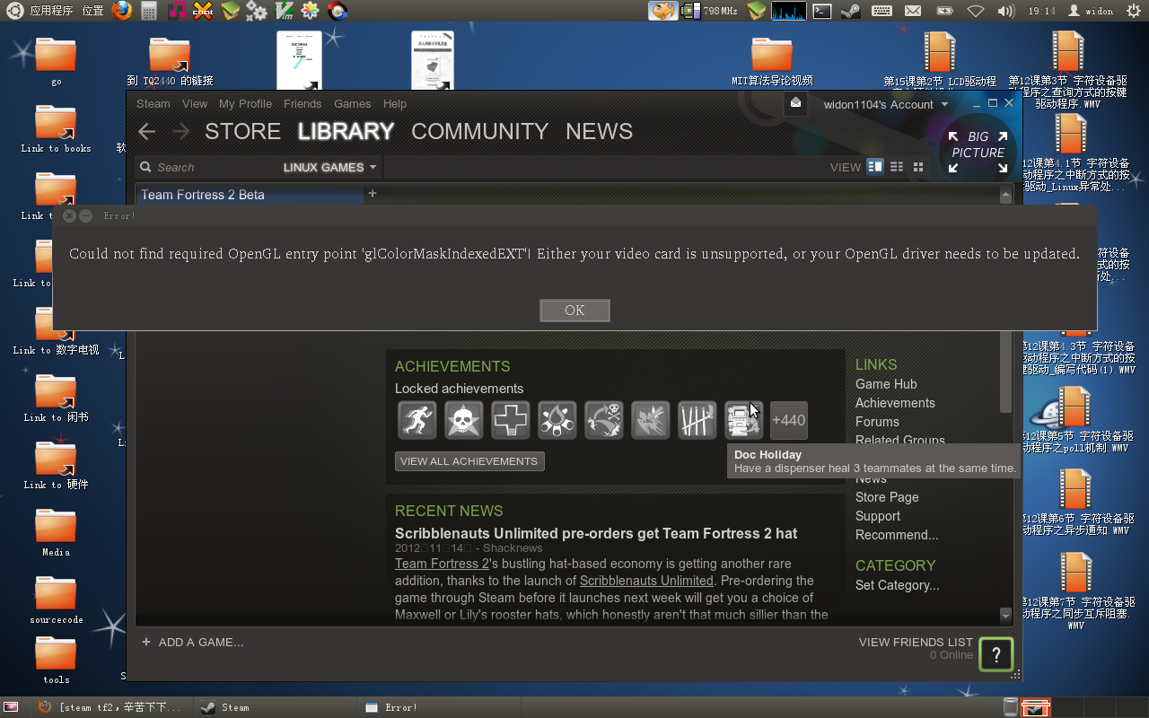Click the skull-and-arrow achievement icon
Viewport: 1149px width, 718px height.
604,420
